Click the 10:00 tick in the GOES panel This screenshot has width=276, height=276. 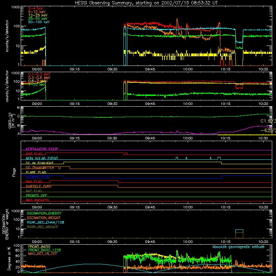188,138
